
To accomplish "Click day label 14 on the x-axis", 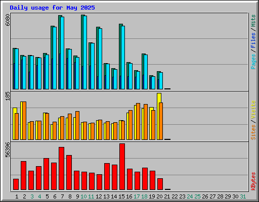I will pyautogui.click(x=114, y=196).
